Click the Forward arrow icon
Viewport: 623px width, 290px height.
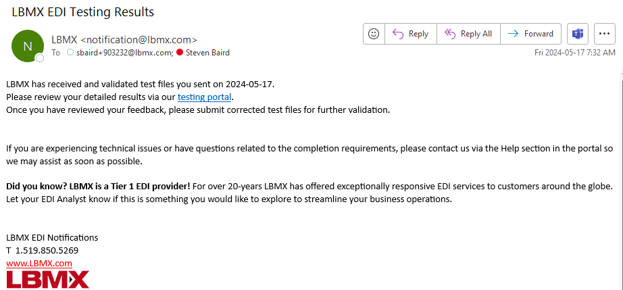pos(514,34)
